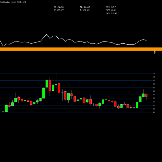
Task: Click the 70 price axis label
Action: tap(154, 74)
